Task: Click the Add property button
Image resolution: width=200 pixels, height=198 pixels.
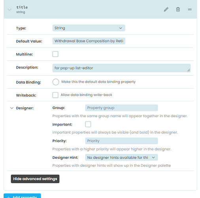Action: click(22, 196)
